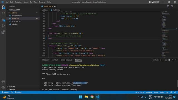Click the terminal scrollbar thumb
This screenshot has width=178, height=100.
tap(177, 84)
